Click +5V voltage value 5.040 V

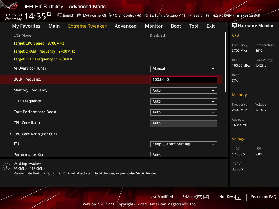261,154
